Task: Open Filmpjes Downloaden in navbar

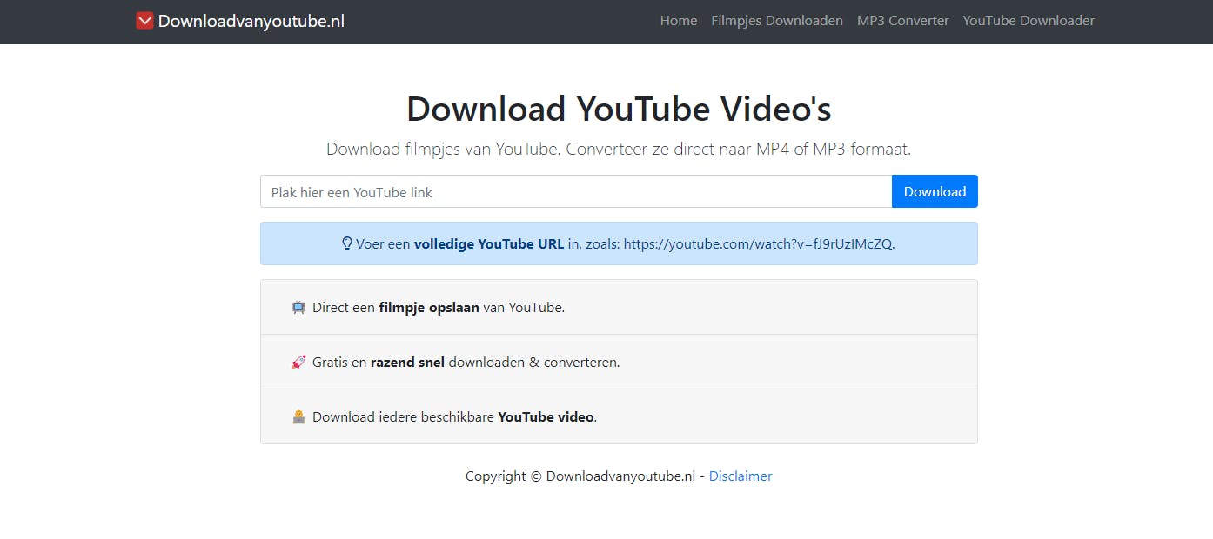Action: 777,21
